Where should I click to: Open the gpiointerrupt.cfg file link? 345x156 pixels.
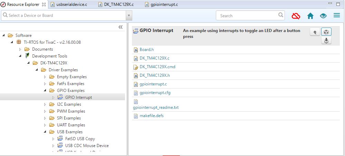155,93
